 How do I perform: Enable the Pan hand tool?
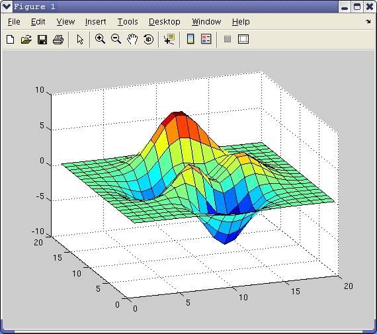click(132, 39)
